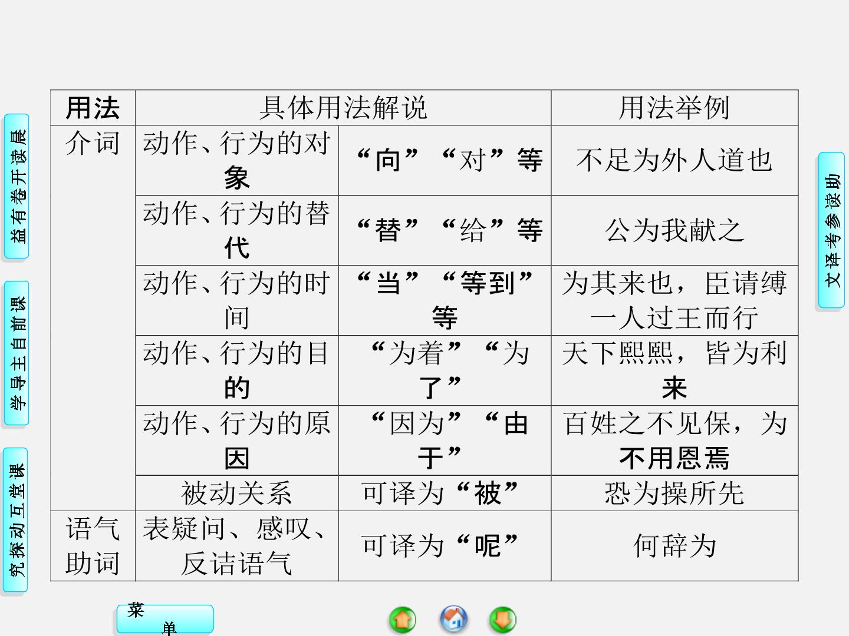The width and height of the screenshot is (849, 636).
Task: Click the 用法举例 header cell
Action: tap(674, 108)
